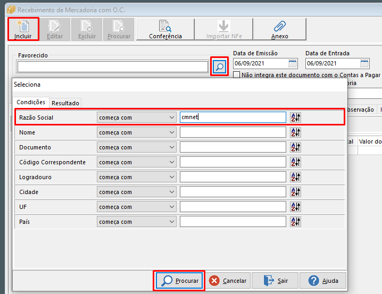The image size is (382, 294).
Task: Click the Razão Social text field containing cmnet
Action: coord(233,117)
